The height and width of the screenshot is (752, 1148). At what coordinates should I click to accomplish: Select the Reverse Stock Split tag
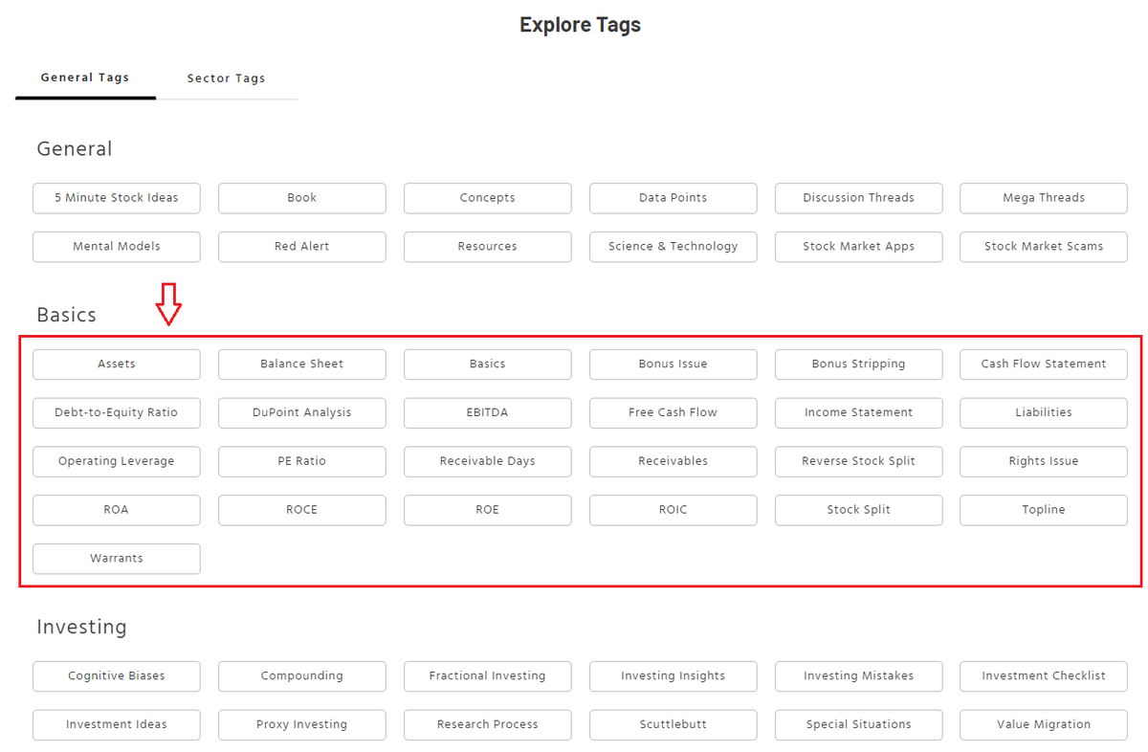tap(858, 461)
